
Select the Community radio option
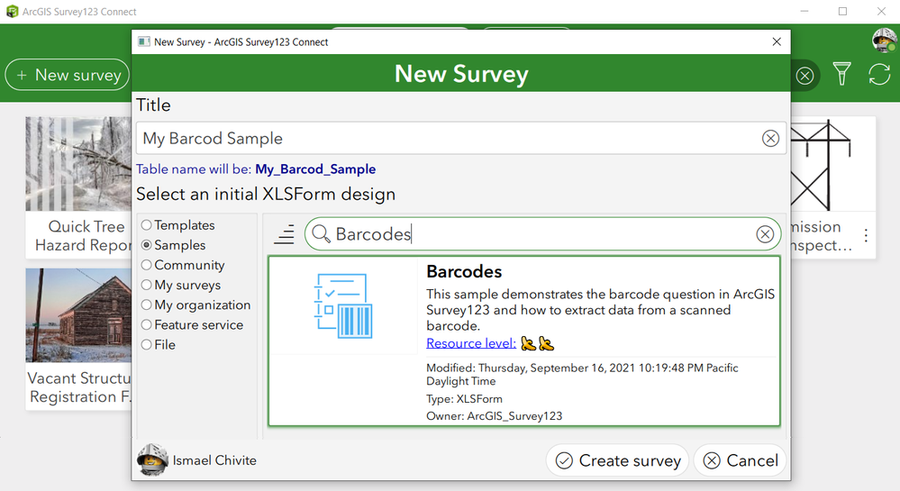[x=147, y=265]
